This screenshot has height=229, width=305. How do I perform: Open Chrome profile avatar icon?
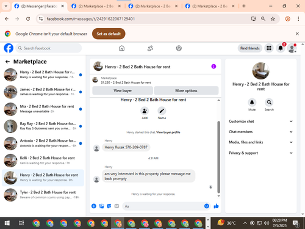coord(287,19)
